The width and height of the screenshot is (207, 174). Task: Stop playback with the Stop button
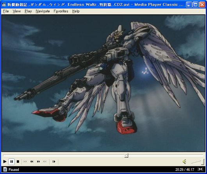[x=18, y=162]
